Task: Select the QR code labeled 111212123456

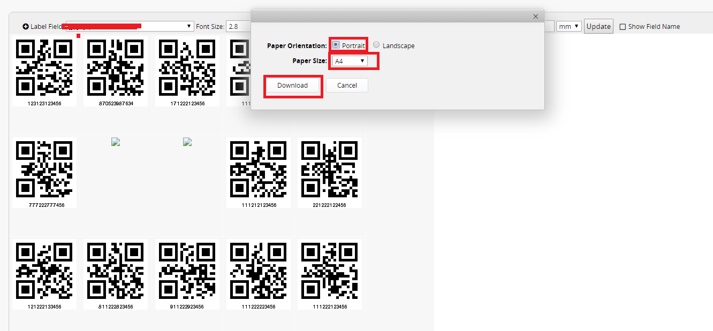Action: pos(259,169)
